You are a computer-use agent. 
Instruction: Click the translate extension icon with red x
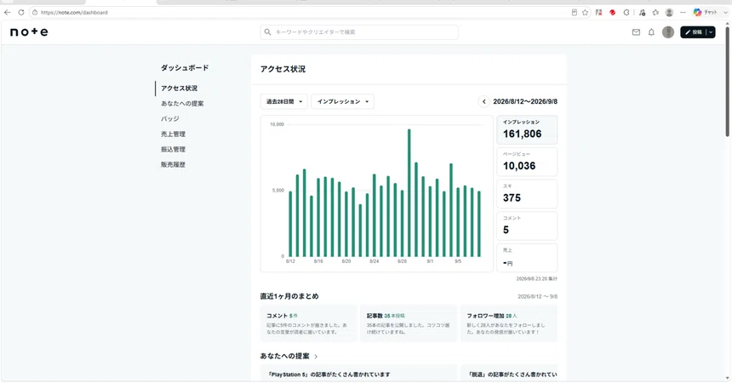tap(598, 13)
